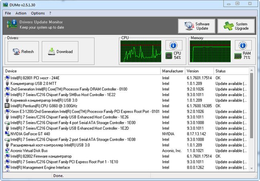Screen dimensions: 260x181
Task: Click version 1.1.0.1021 cell
Action: 196,151
